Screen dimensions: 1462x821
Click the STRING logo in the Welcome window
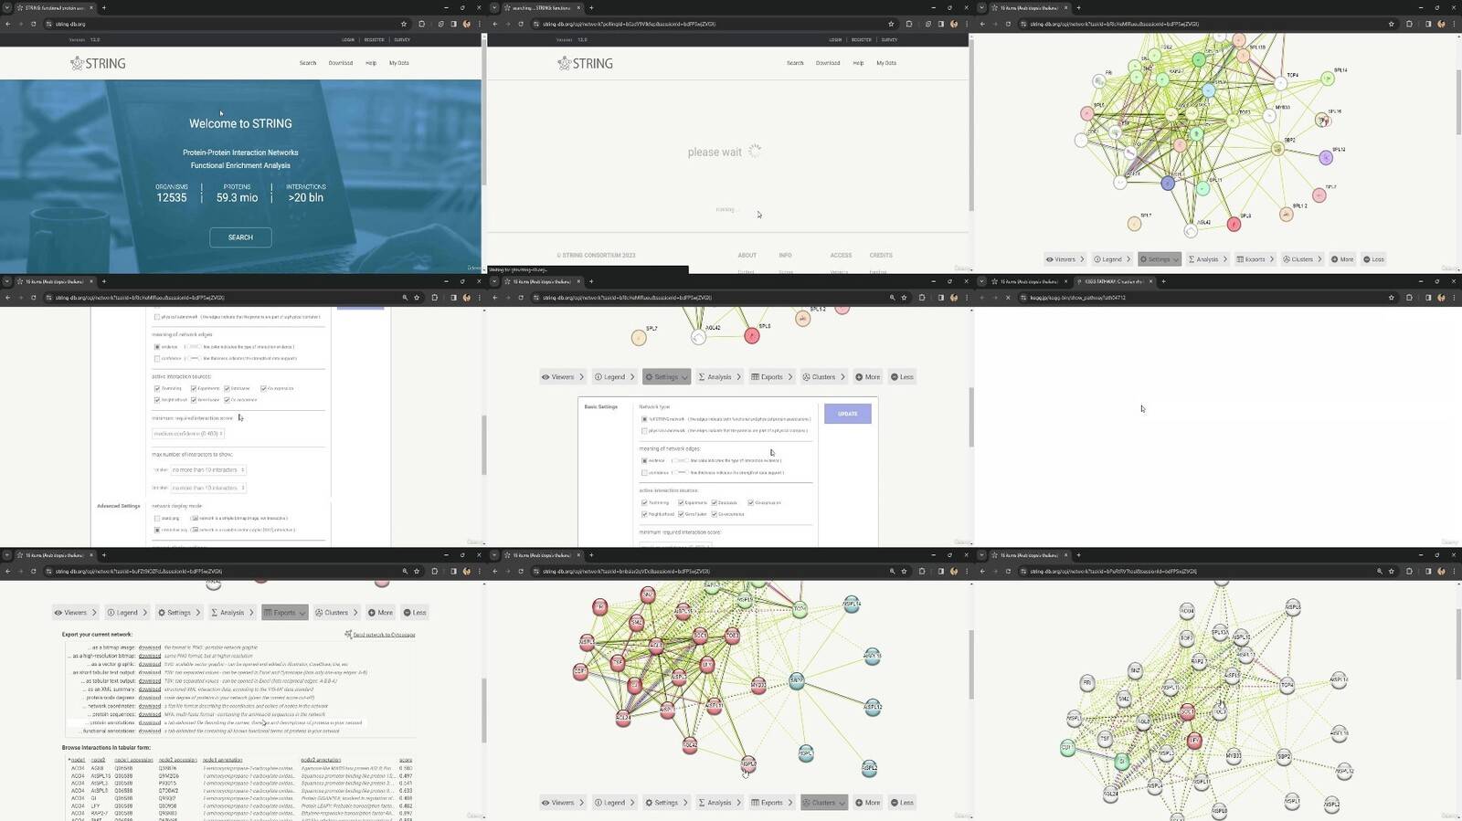tap(98, 63)
